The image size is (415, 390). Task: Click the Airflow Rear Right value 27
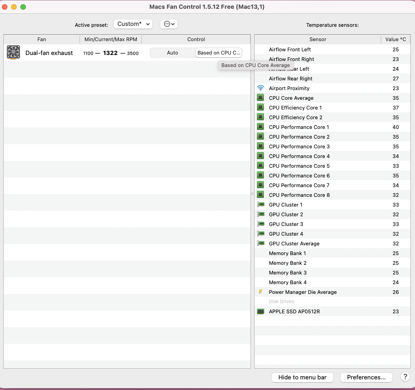pyautogui.click(x=396, y=79)
